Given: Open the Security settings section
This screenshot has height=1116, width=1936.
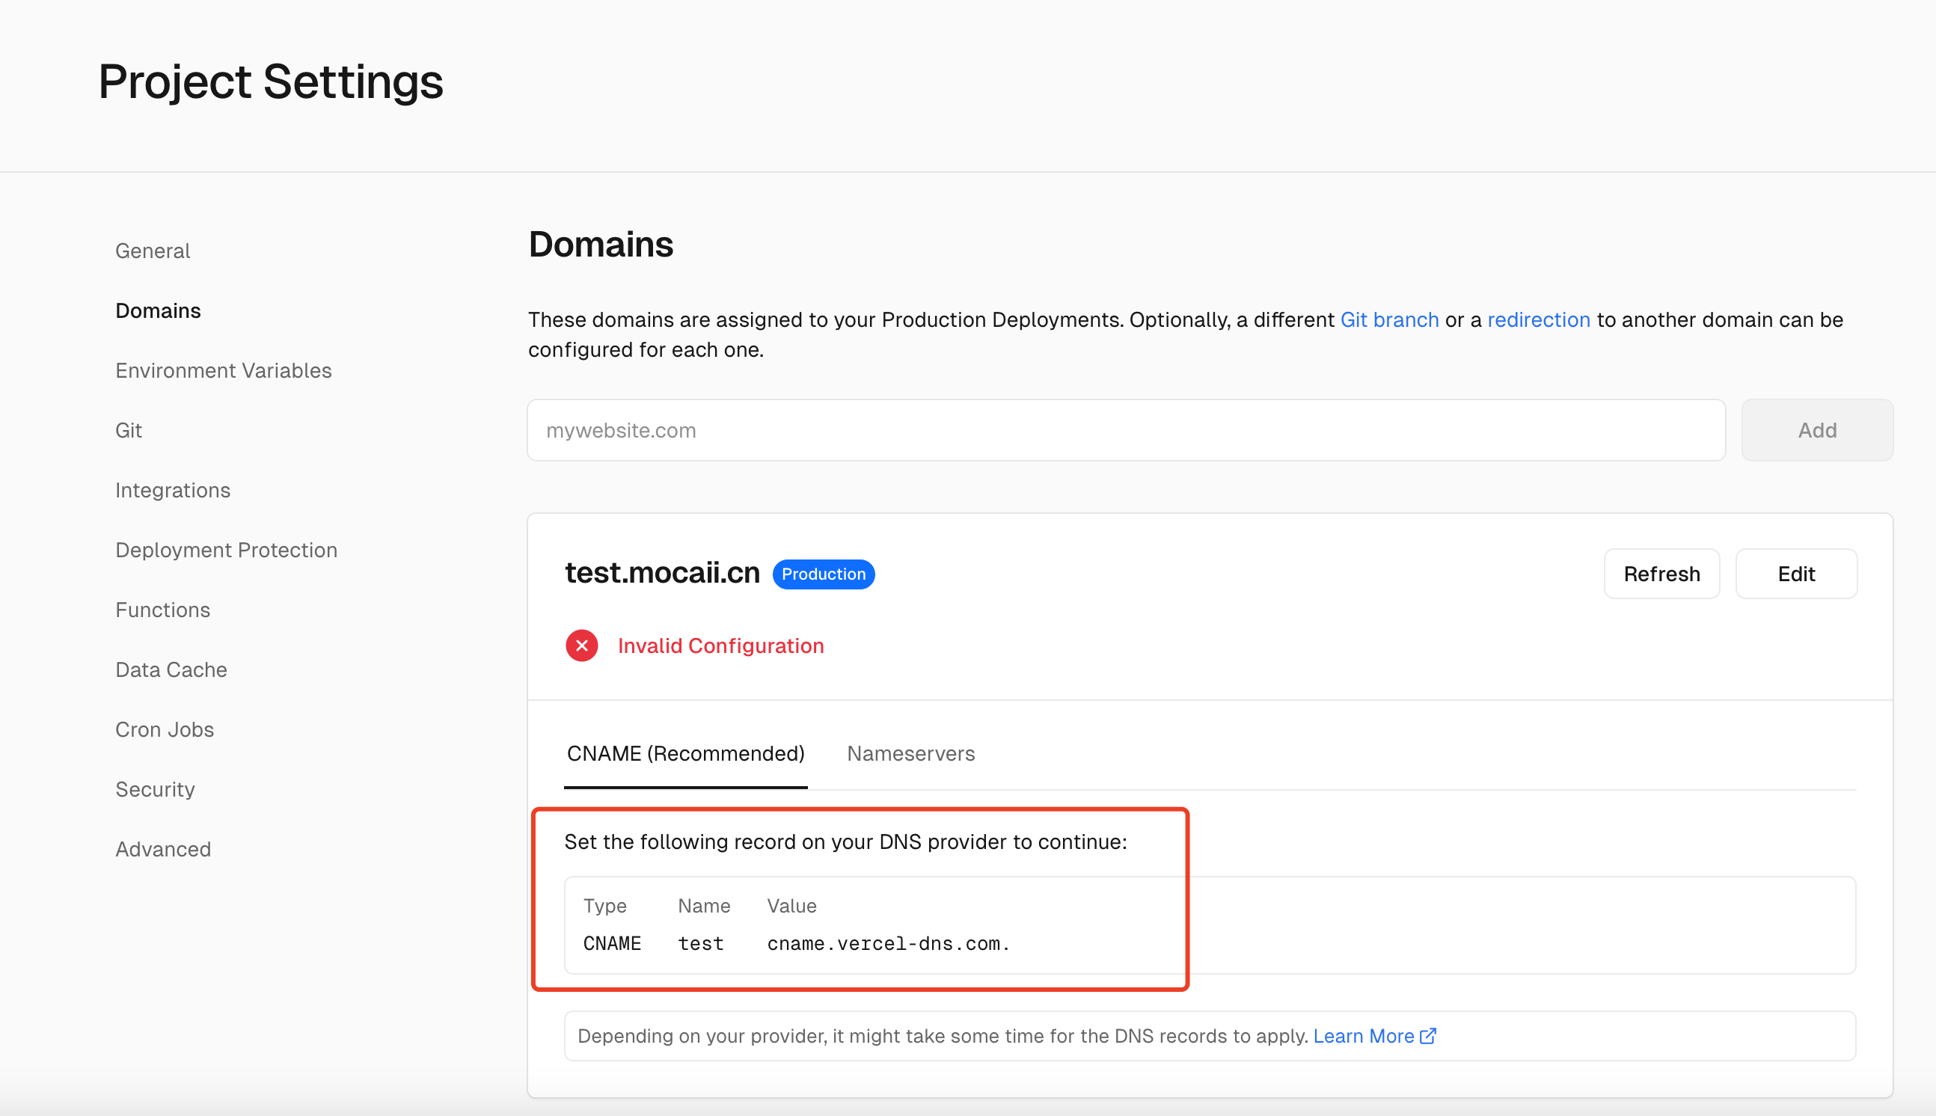Looking at the screenshot, I should [x=155, y=788].
